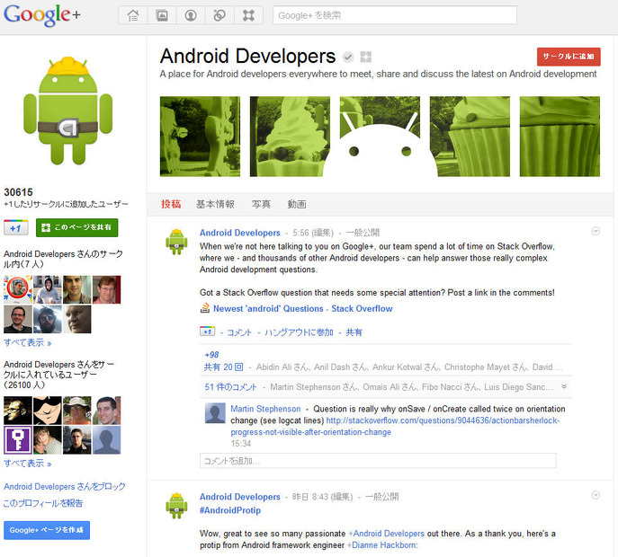Open options dropdown of the 昨日 8:43 post
Image resolution: width=618 pixels, height=557 pixels.
coord(596,495)
